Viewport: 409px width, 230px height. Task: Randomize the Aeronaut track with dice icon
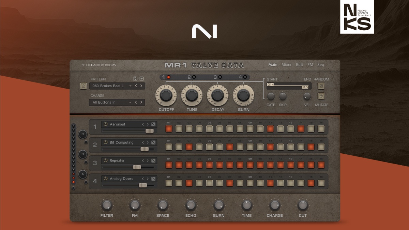(153, 124)
